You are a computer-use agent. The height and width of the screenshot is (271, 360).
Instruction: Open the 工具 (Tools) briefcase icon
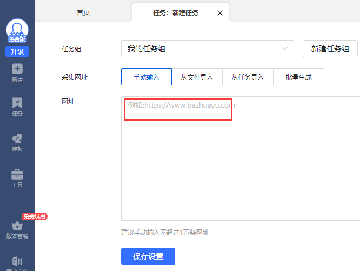point(17,174)
